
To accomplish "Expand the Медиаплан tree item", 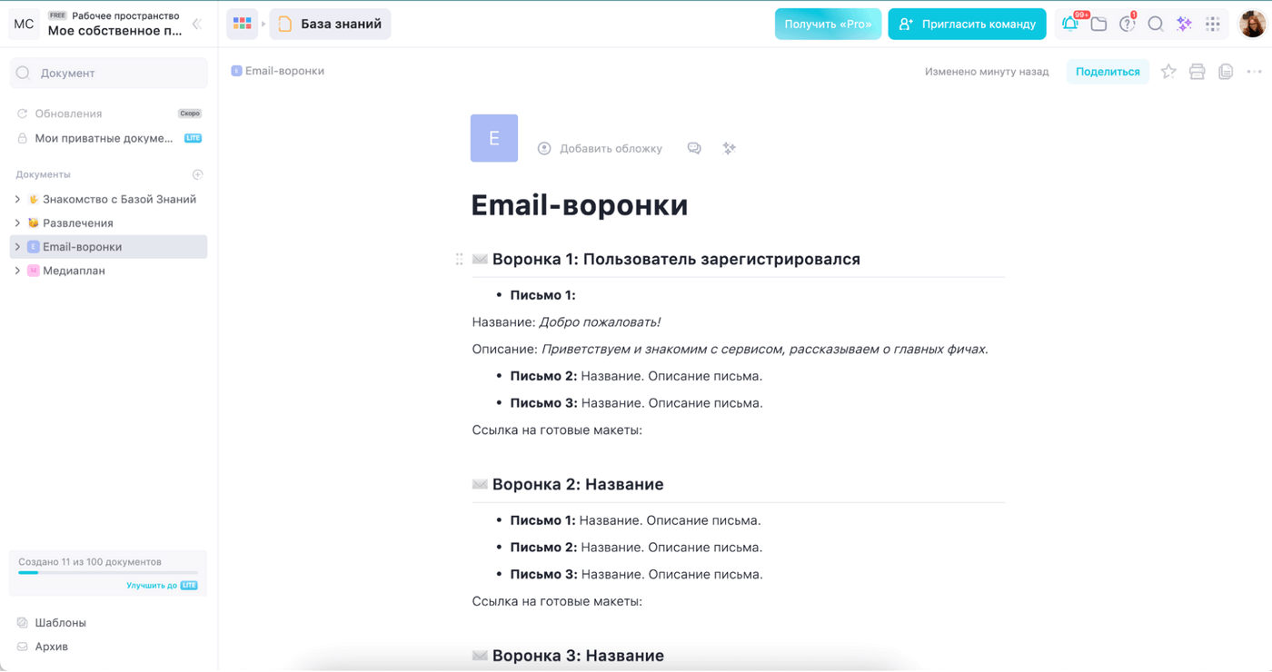I will click(x=17, y=271).
